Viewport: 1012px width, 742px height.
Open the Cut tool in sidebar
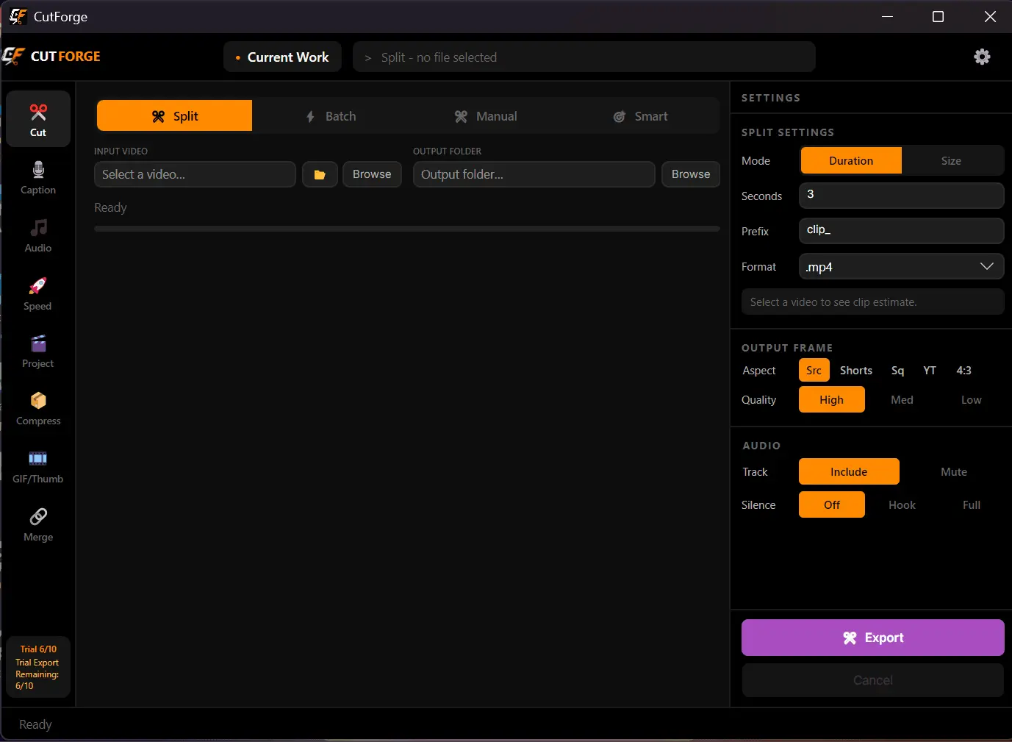click(x=38, y=119)
